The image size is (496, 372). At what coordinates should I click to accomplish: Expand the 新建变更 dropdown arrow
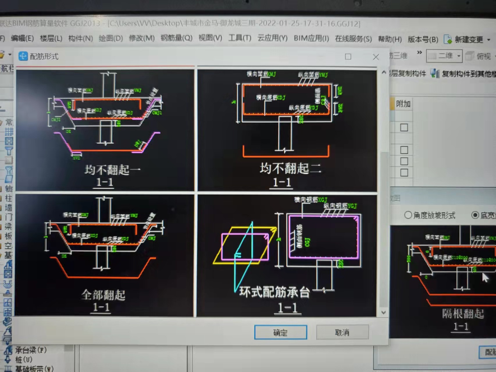pos(489,40)
